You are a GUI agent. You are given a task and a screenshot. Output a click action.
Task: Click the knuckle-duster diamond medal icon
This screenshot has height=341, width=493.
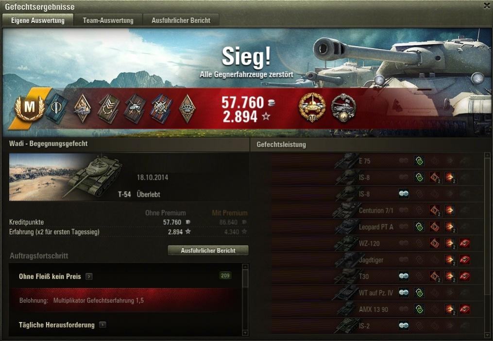187,108
